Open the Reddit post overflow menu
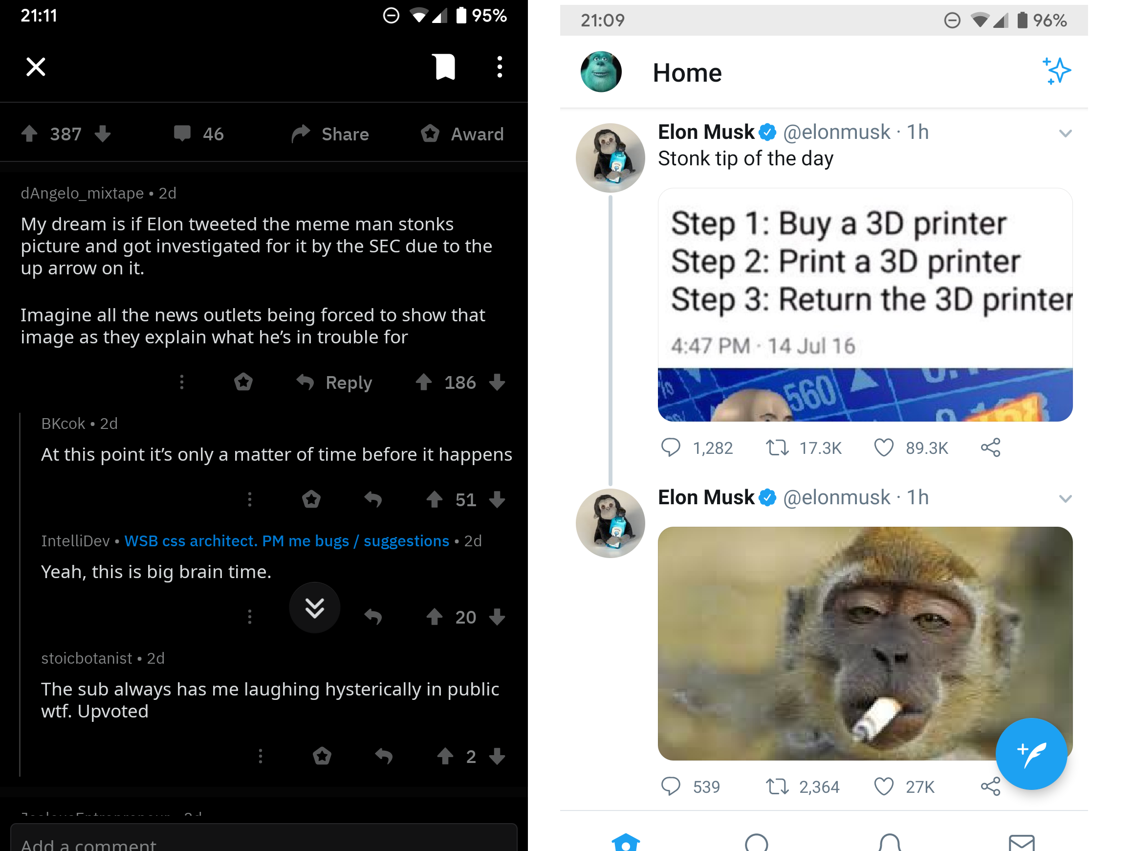The height and width of the screenshot is (851, 1135). coord(499,67)
